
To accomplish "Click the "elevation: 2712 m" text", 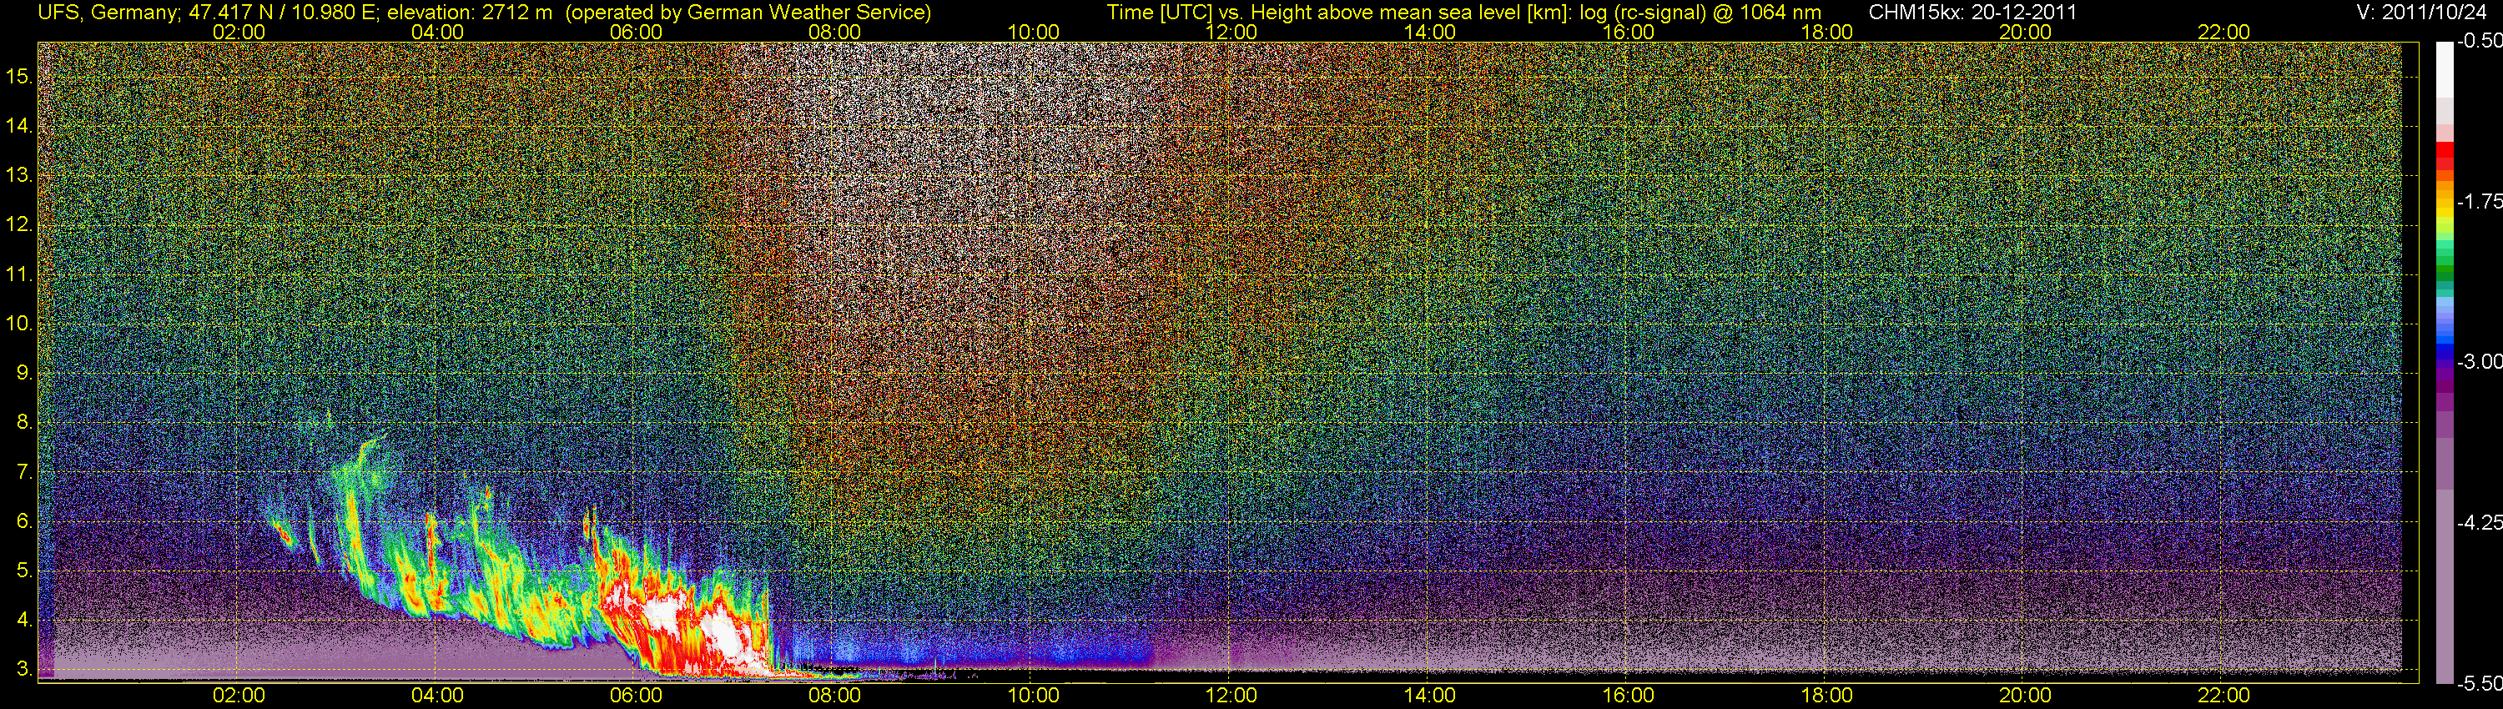I will point(471,13).
